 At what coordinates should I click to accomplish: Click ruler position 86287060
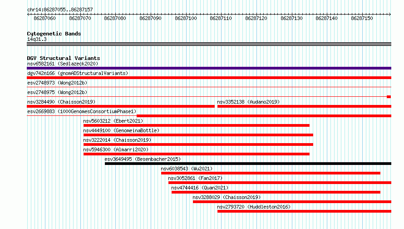click(44, 18)
